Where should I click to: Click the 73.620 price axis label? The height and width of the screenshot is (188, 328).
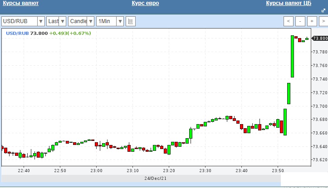[x=320, y=160]
